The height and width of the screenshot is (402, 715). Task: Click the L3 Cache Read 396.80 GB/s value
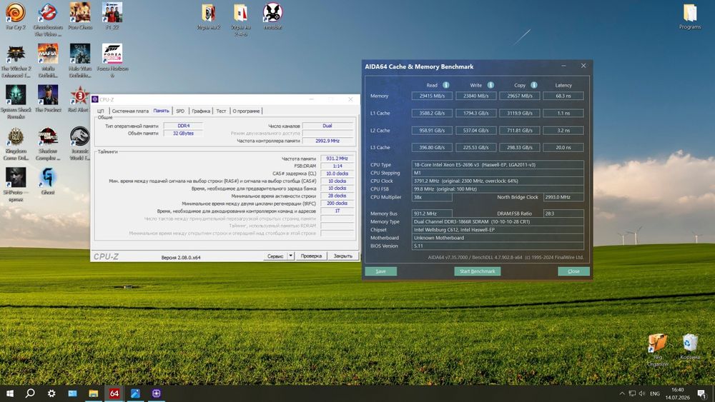pyautogui.click(x=432, y=148)
